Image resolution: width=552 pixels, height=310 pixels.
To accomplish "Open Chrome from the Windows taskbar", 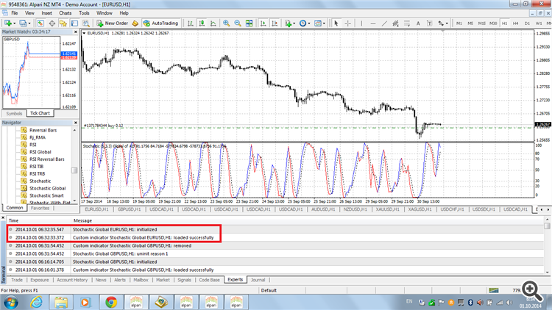I will click(x=110, y=301).
